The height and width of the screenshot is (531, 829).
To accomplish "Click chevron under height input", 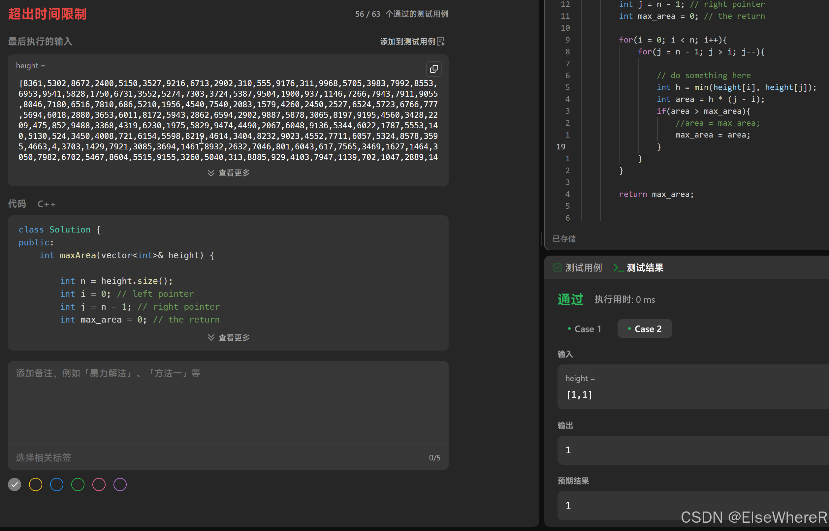I will pyautogui.click(x=211, y=173).
